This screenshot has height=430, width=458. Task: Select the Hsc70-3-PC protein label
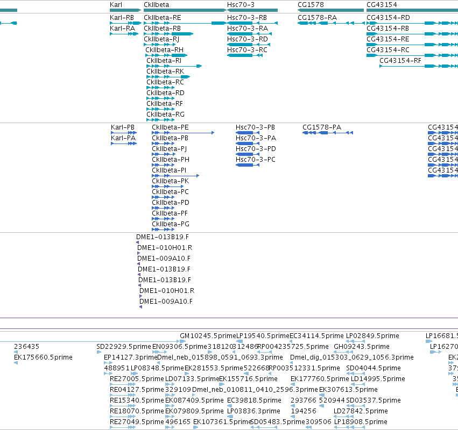[256, 160]
